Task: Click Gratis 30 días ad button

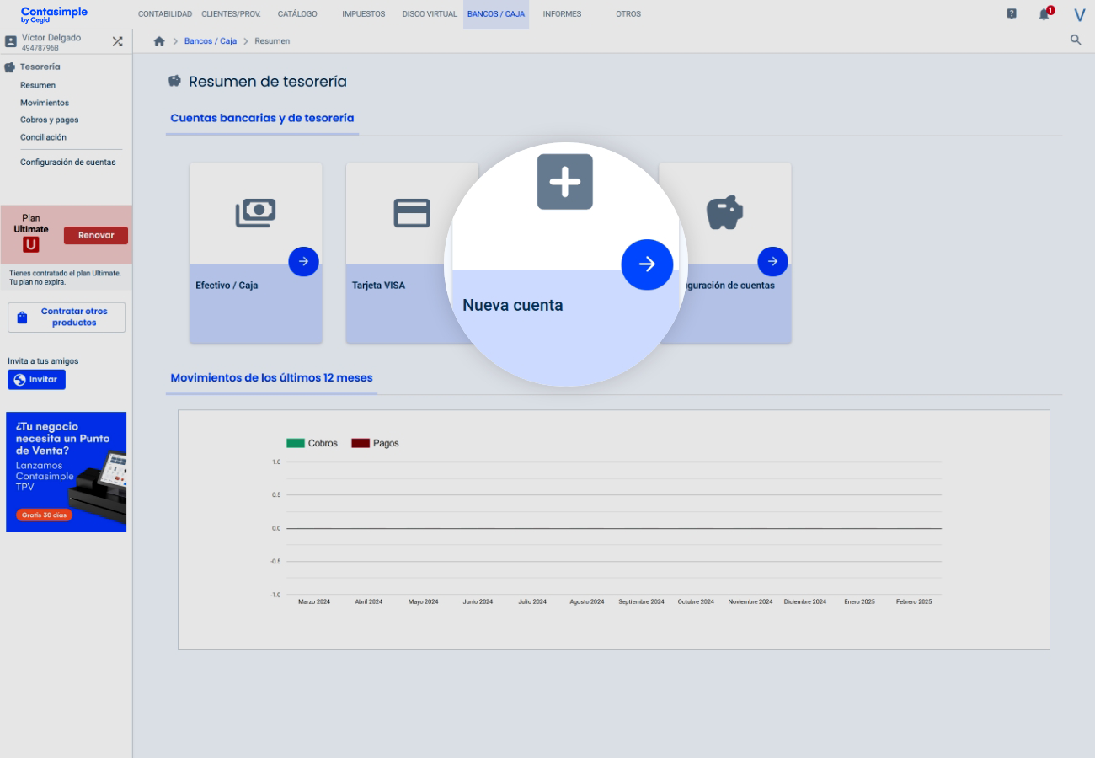Action: (x=44, y=515)
